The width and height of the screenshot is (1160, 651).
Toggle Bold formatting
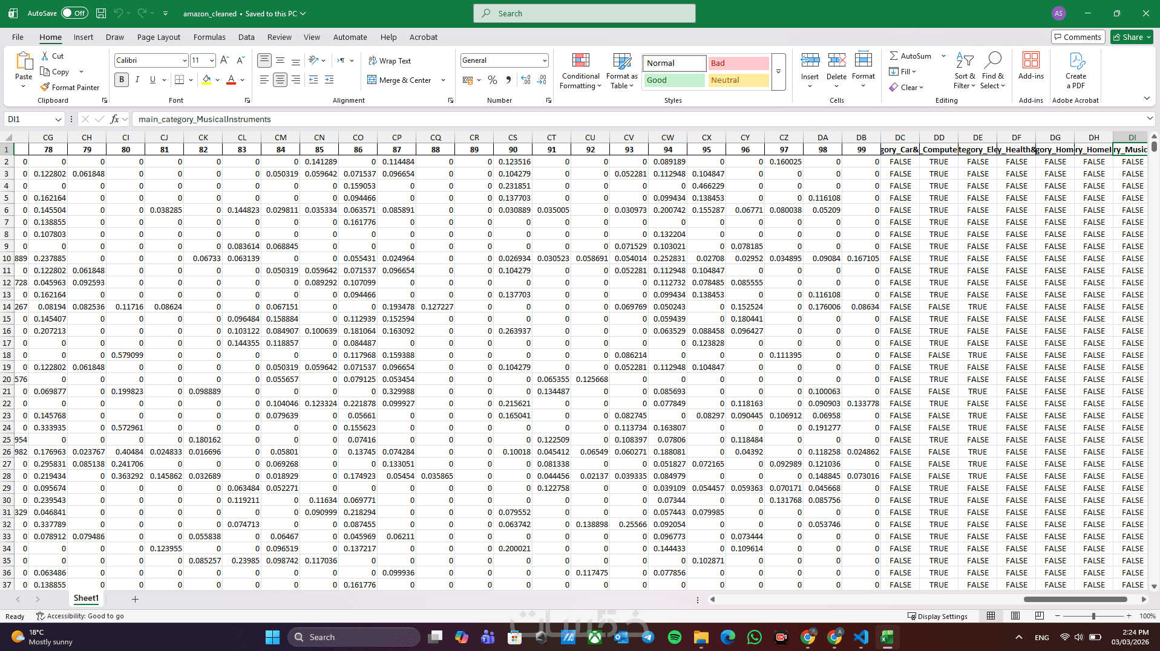pos(122,79)
